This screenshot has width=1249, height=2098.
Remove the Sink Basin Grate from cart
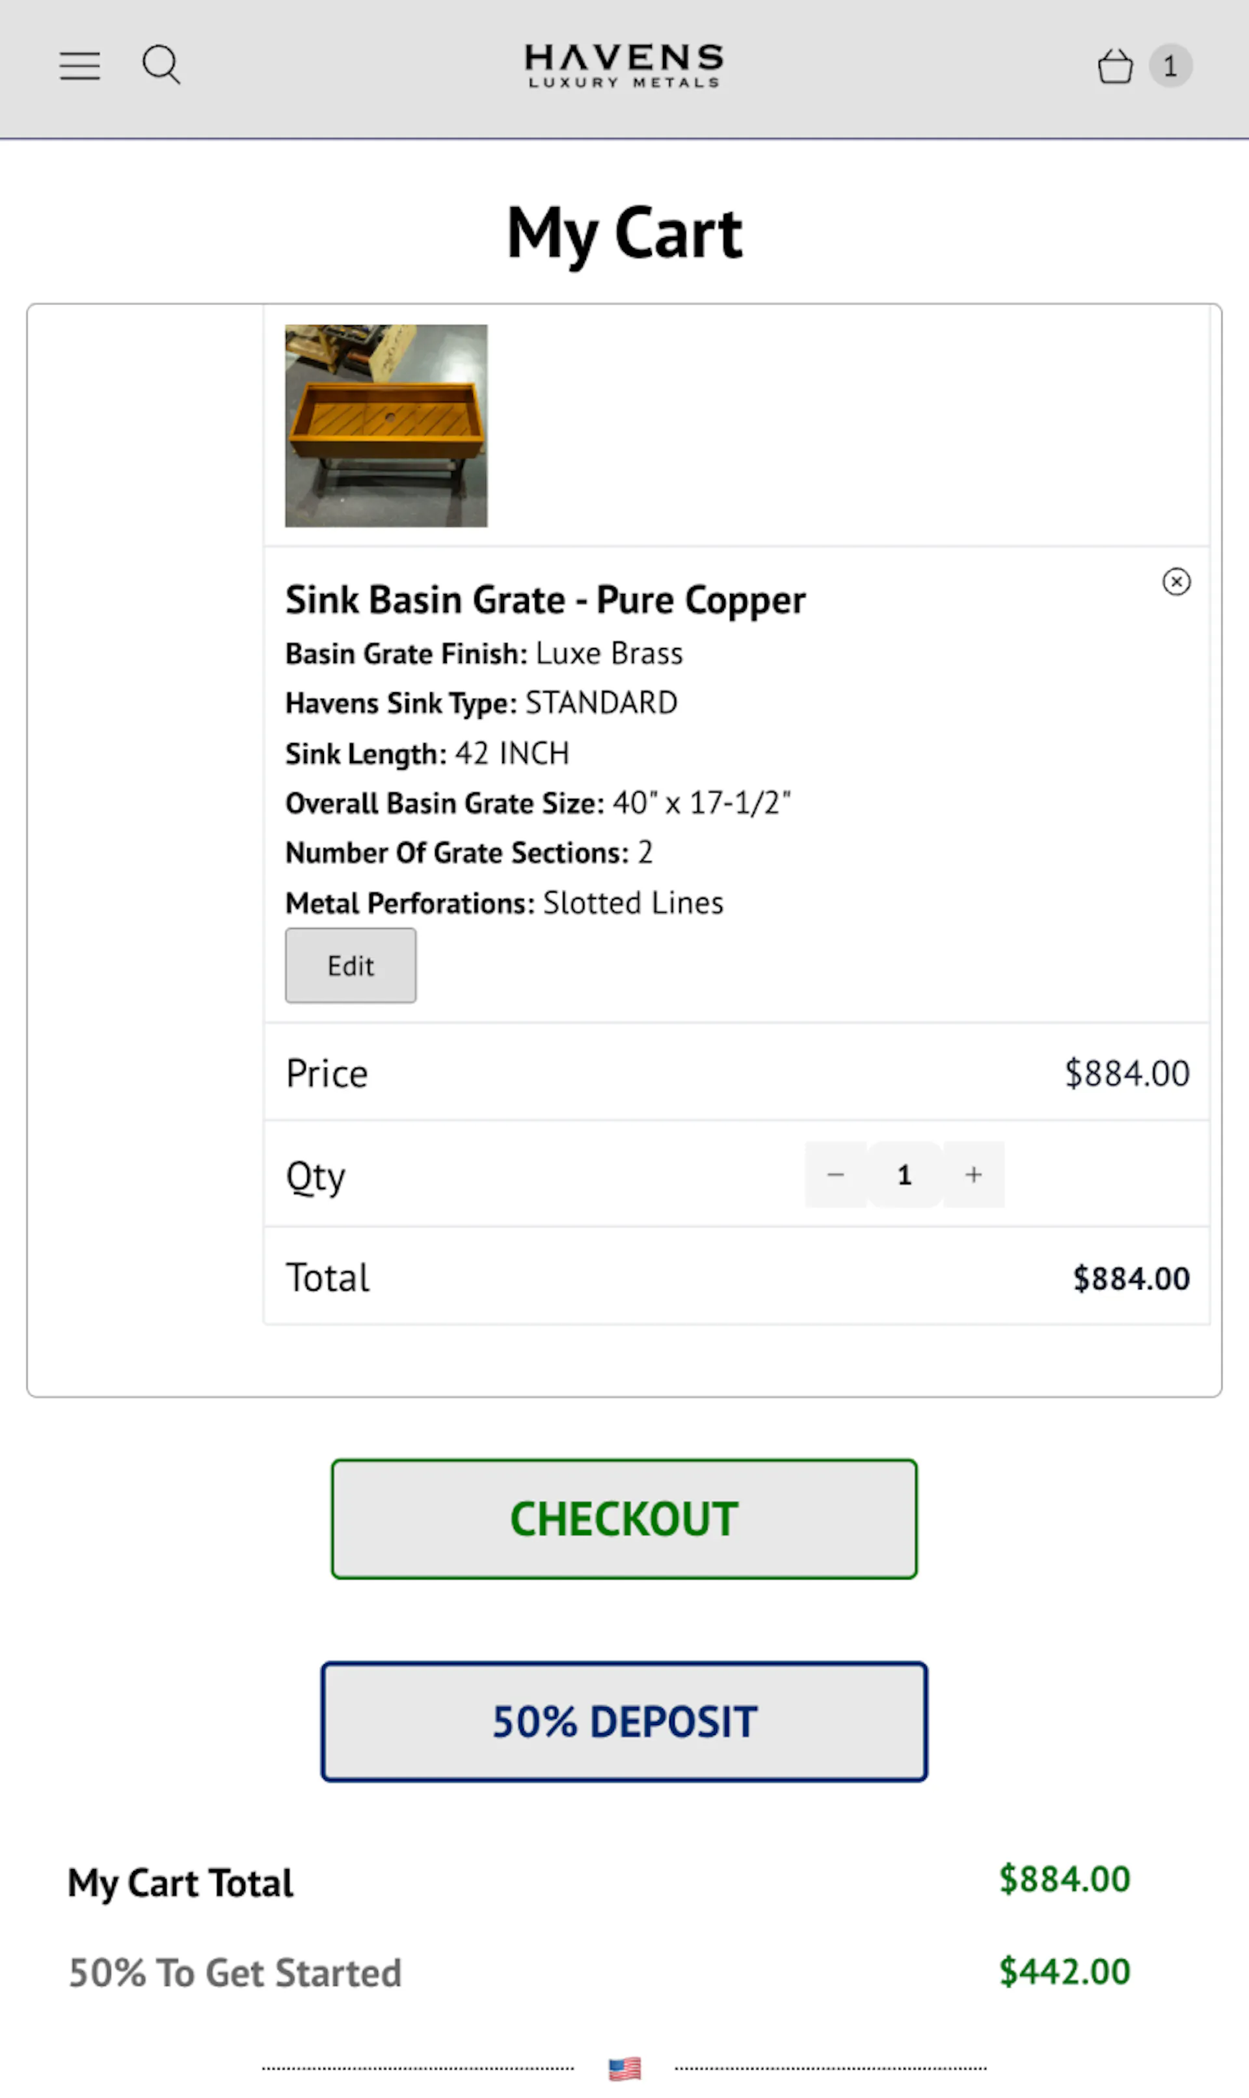coord(1175,582)
